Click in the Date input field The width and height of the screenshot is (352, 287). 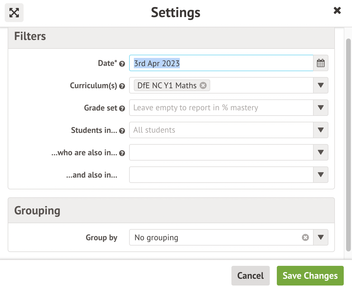coord(221,63)
